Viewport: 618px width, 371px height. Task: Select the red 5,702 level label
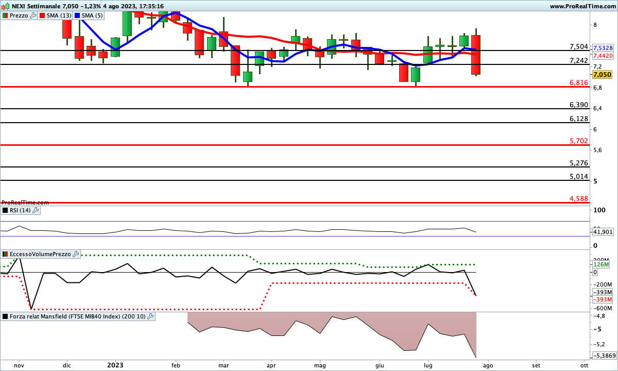pos(578,141)
